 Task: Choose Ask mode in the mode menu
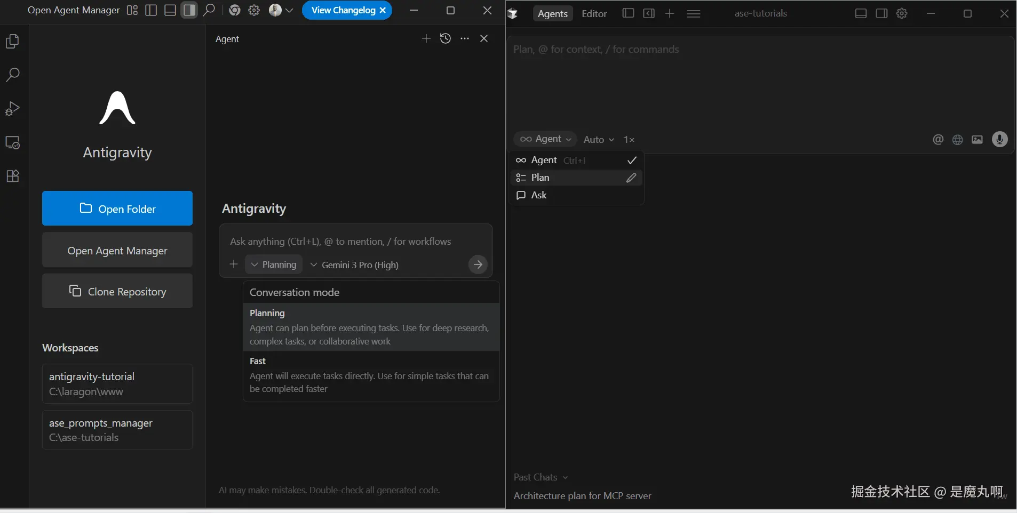(576, 195)
